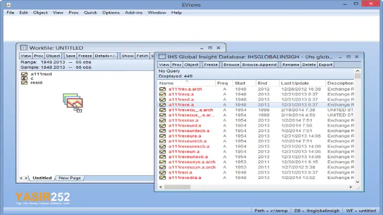Screen dimensions: 383x215
Task: Open the Add-ins menu
Action: coord(134,13)
